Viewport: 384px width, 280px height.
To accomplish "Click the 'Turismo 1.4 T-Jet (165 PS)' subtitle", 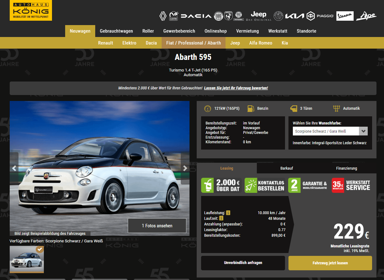I will (193, 70).
